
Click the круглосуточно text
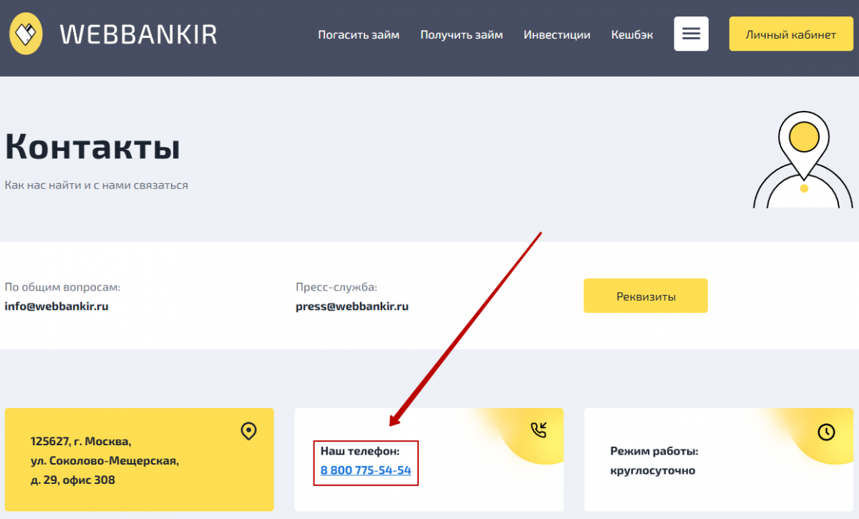point(652,470)
